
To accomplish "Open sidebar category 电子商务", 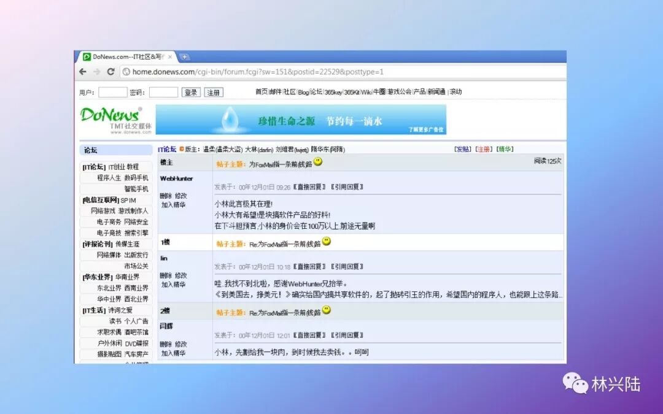I will tap(109, 222).
